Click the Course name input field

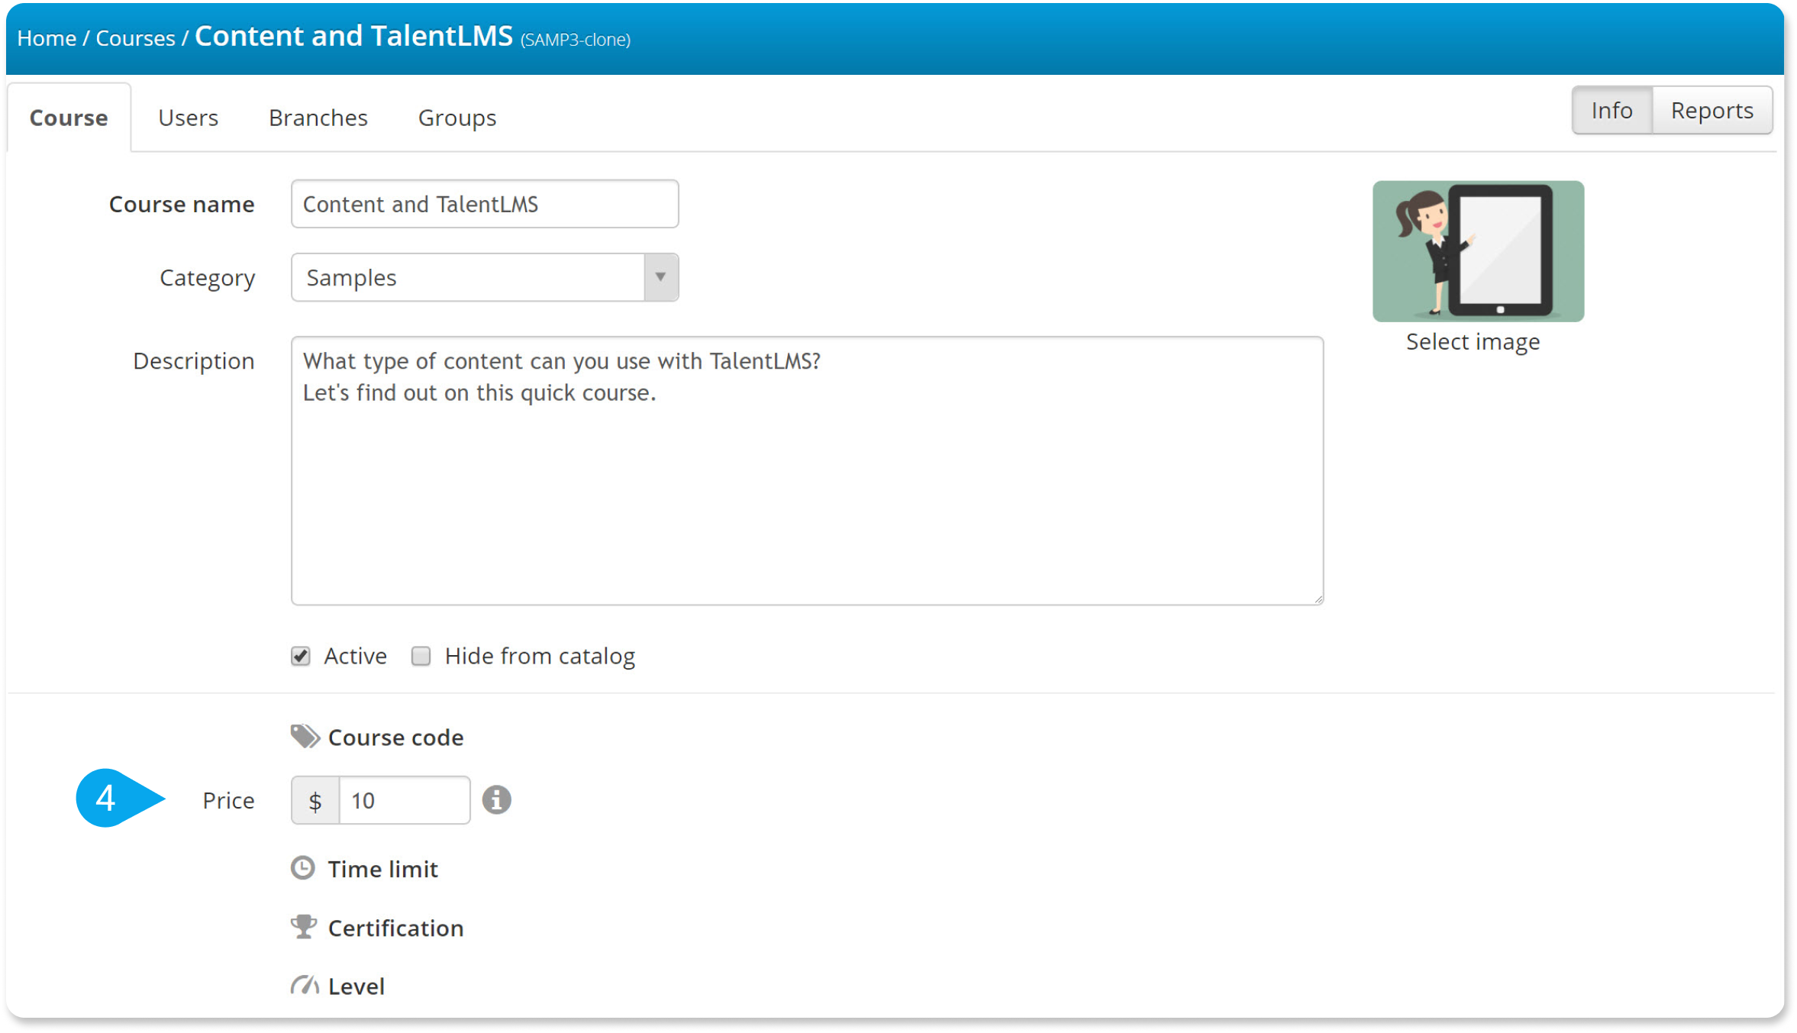pyautogui.click(x=485, y=204)
